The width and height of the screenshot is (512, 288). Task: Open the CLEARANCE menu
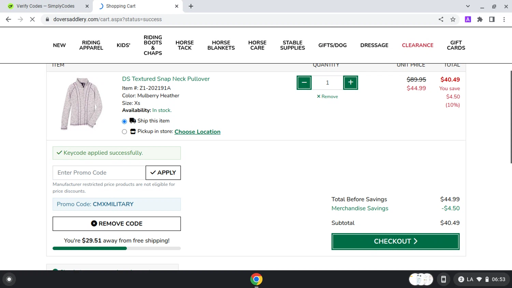click(x=417, y=45)
